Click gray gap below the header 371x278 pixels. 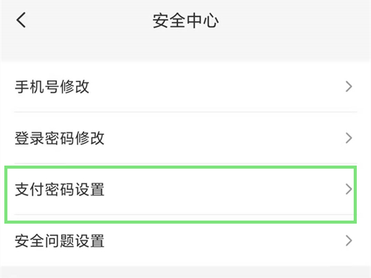[x=185, y=52]
